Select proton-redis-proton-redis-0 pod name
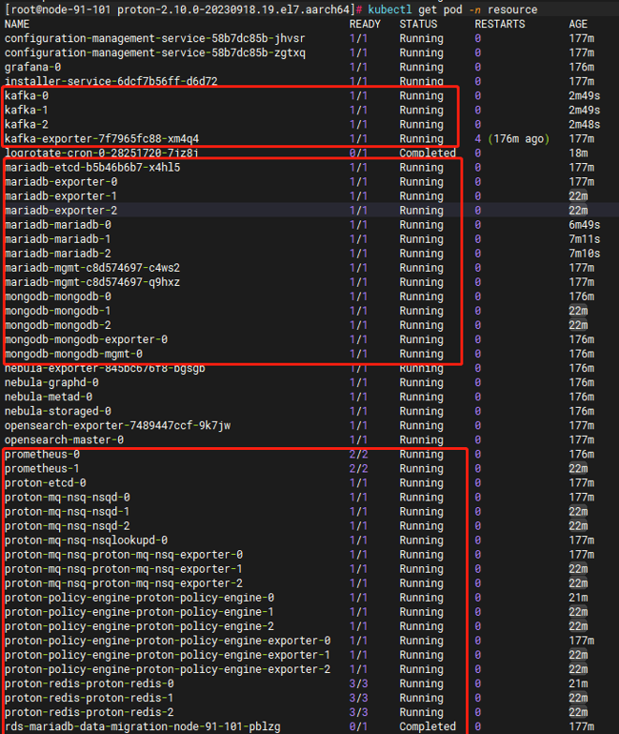This screenshot has height=734, width=619. 90,683
